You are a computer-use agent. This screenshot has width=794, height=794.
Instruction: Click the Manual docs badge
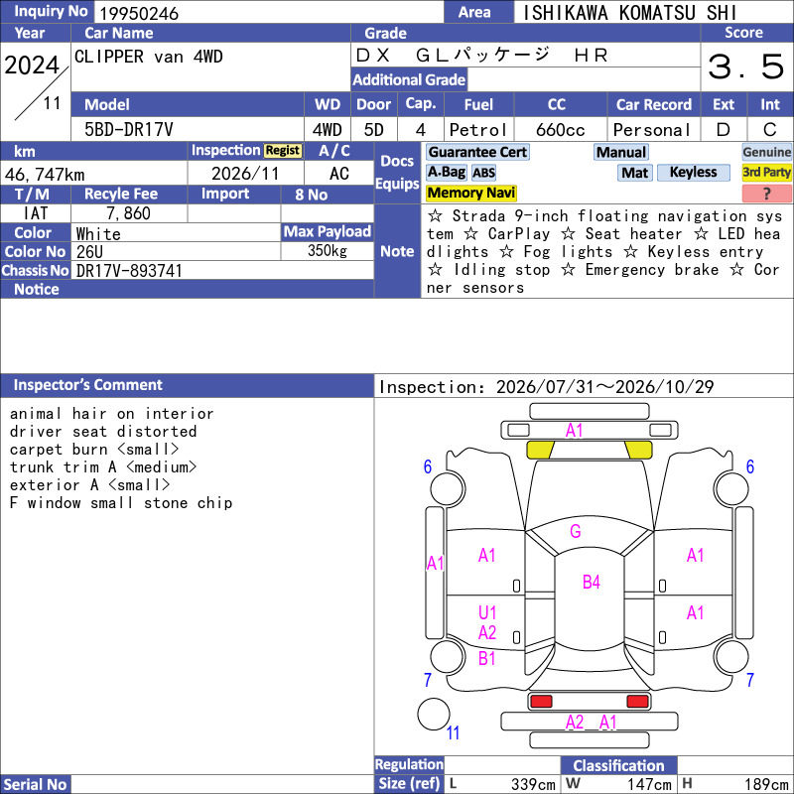pyautogui.click(x=621, y=152)
